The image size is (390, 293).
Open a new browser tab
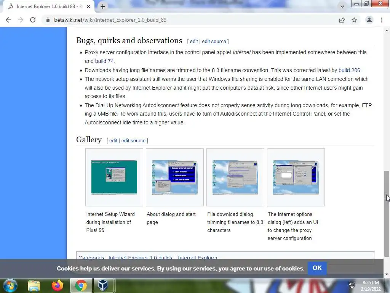tap(103, 6)
